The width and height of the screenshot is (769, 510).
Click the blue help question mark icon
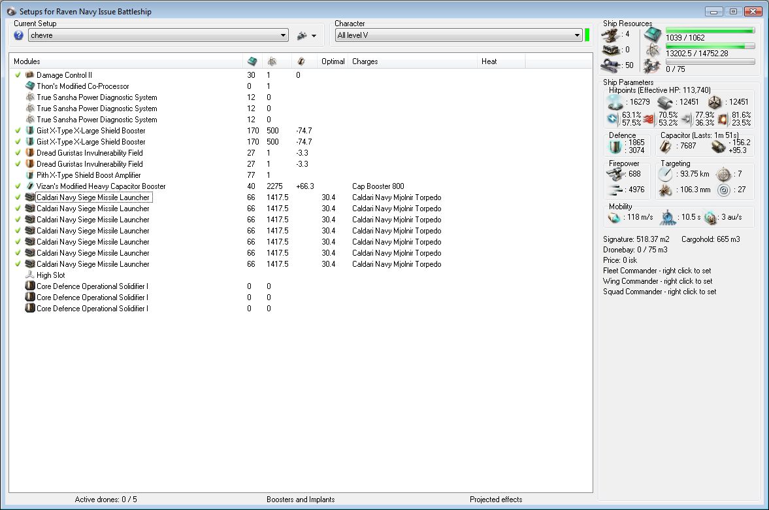[19, 35]
